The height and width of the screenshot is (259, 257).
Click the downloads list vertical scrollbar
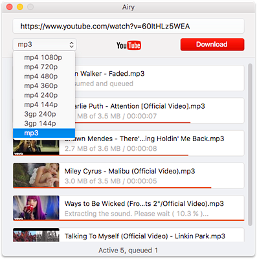pos(250,144)
